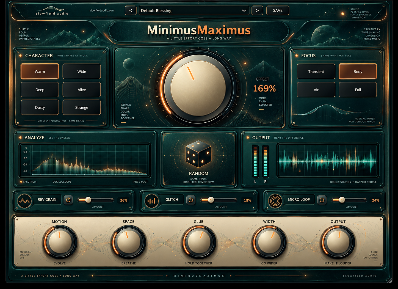Select the Wide character
This screenshot has width=398, height=289.
[82, 71]
